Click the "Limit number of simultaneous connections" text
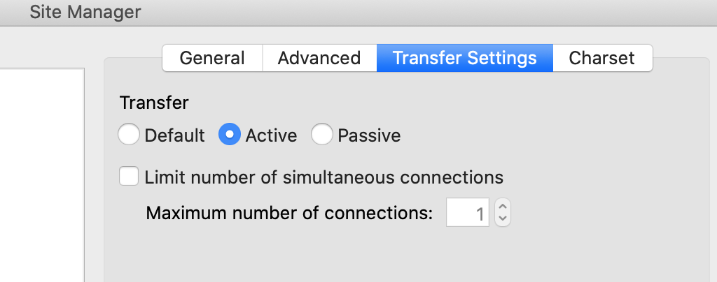The width and height of the screenshot is (717, 282). 323,177
